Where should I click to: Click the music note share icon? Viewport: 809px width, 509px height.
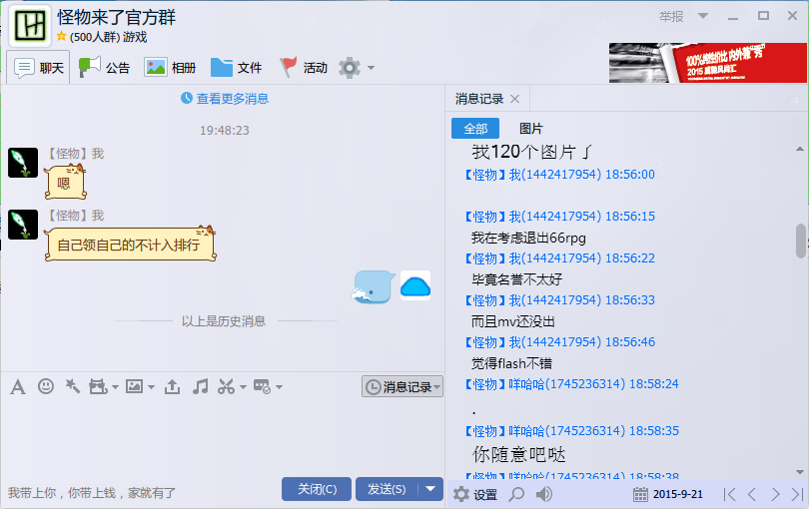tap(200, 386)
